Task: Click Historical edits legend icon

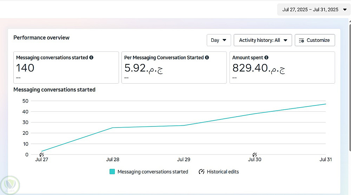Action: (x=201, y=172)
